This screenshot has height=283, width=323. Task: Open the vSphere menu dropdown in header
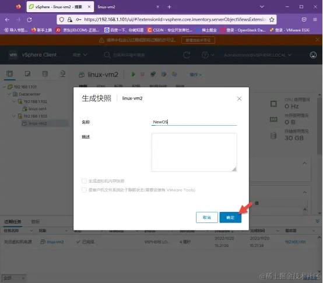[x=80, y=55]
